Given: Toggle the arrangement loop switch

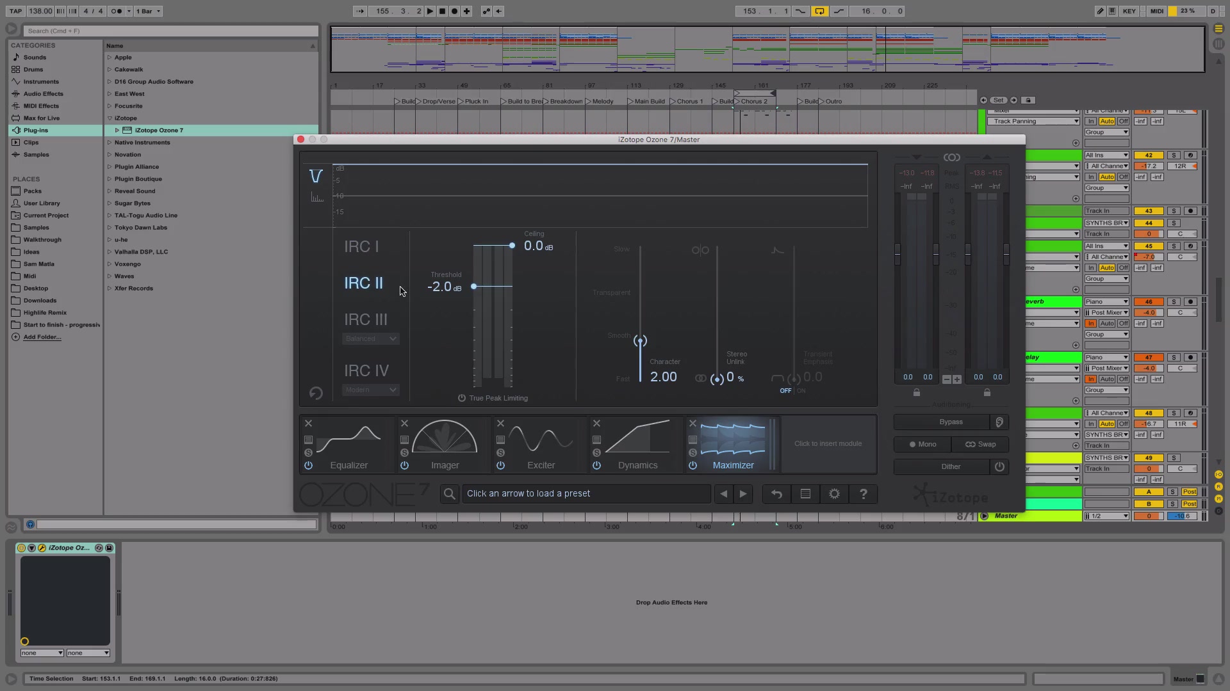Looking at the screenshot, I should (819, 12).
